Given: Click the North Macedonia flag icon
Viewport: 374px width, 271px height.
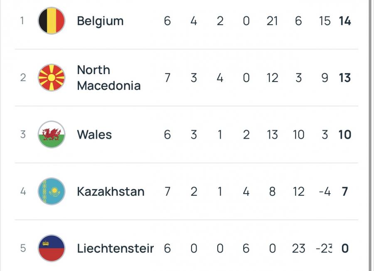Looking at the screenshot, I should (x=52, y=78).
